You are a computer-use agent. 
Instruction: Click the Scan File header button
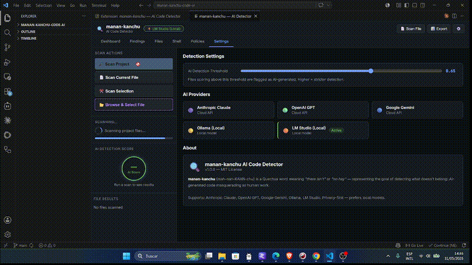411,29
